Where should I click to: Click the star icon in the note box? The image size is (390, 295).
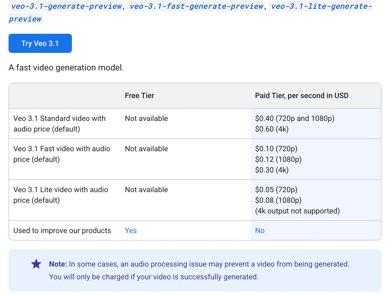click(36, 264)
